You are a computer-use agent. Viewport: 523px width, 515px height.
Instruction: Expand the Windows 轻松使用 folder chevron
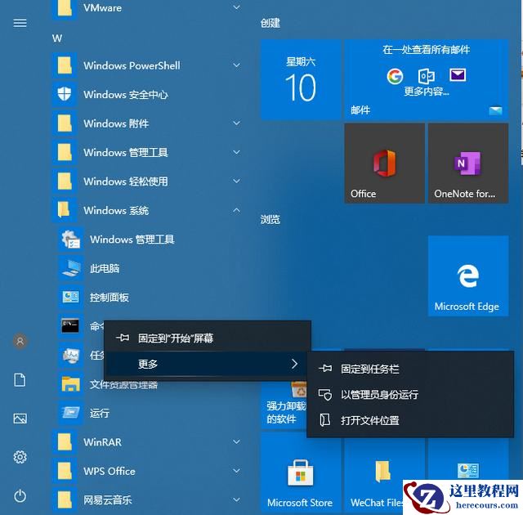(x=236, y=181)
